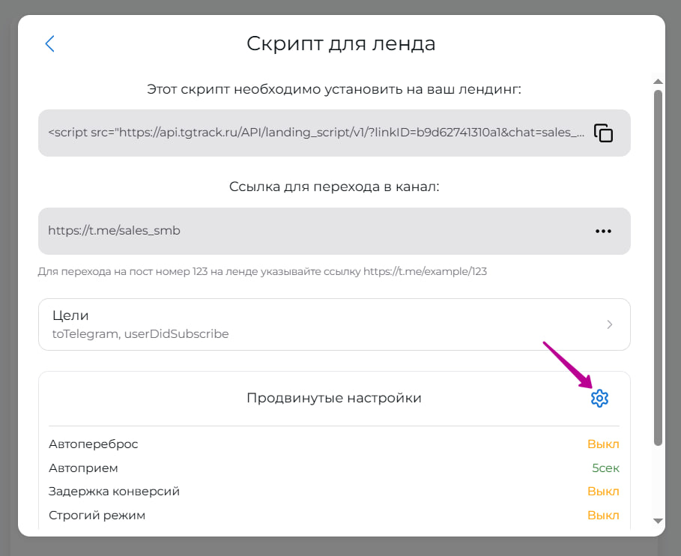Expand the Цели goals row
This screenshot has width=681, height=556.
pos(334,324)
